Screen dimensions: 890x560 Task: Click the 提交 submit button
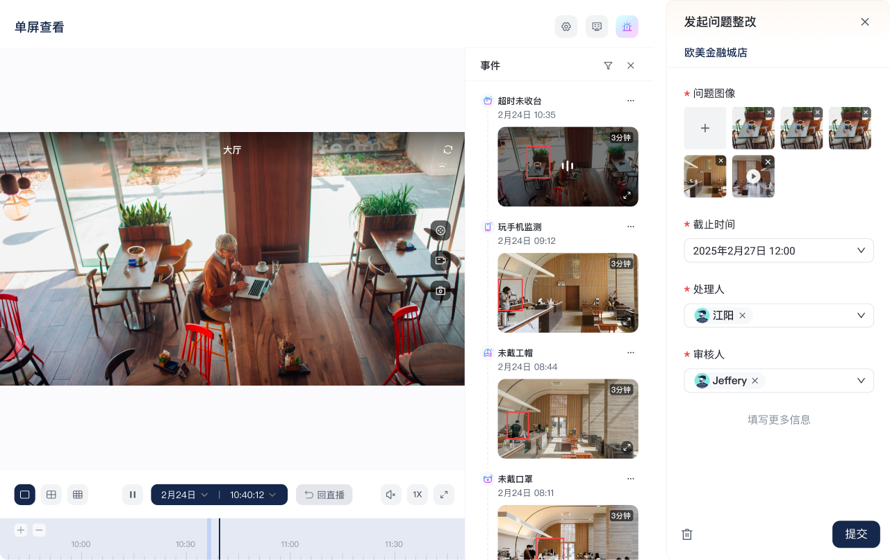point(856,534)
